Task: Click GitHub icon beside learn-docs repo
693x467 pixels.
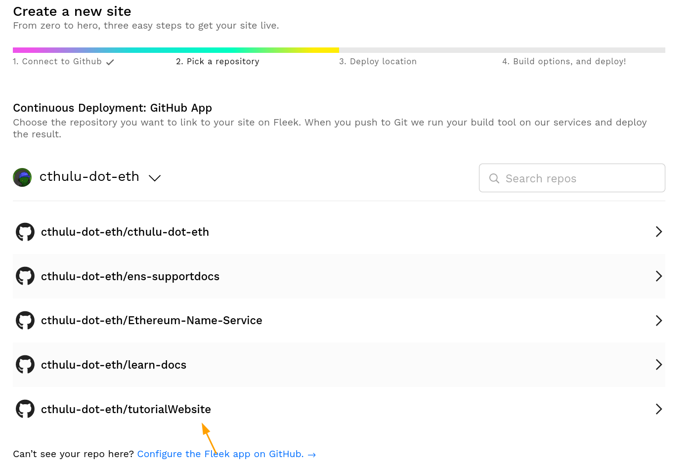Action: [25, 365]
